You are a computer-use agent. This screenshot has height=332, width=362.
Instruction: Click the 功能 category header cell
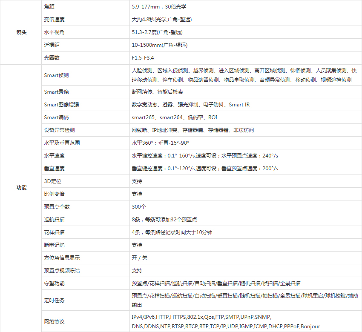pos(21,188)
